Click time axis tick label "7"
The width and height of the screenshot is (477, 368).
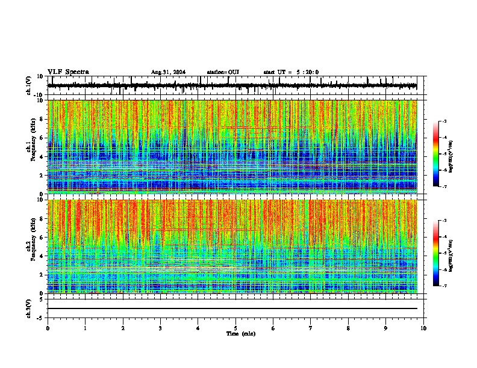coord(311,328)
